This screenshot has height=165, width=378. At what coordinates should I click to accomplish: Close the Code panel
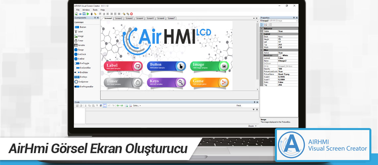(x=257, y=102)
